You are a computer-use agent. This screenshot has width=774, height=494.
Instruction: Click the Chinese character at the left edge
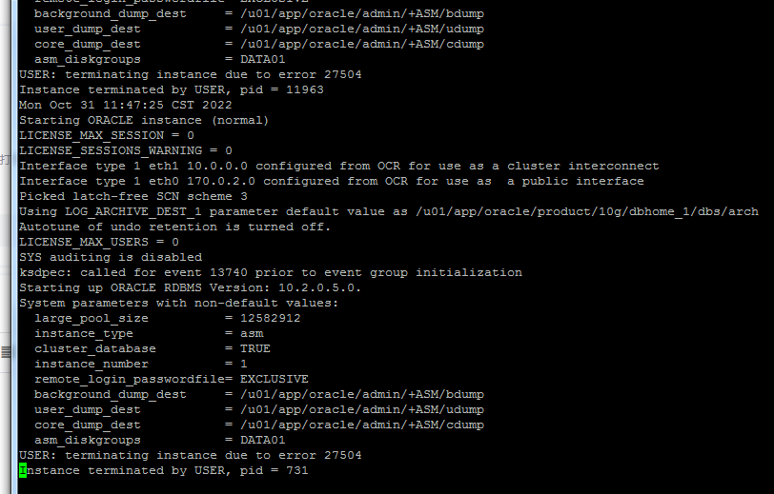tap(5, 159)
